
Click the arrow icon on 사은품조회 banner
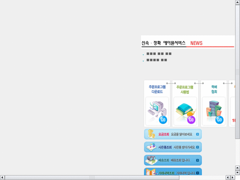click(197, 147)
